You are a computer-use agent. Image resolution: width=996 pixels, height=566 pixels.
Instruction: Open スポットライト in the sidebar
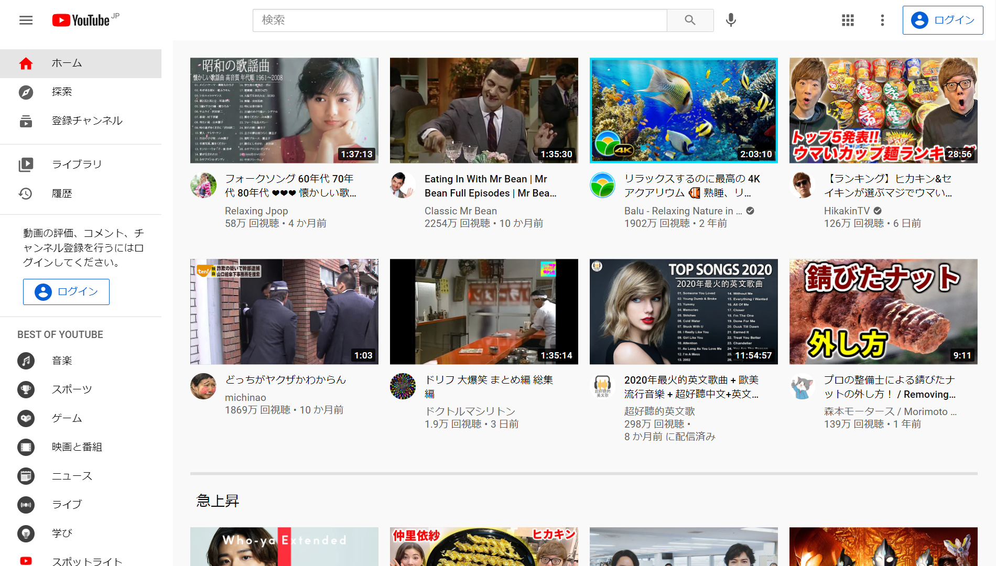(81, 560)
